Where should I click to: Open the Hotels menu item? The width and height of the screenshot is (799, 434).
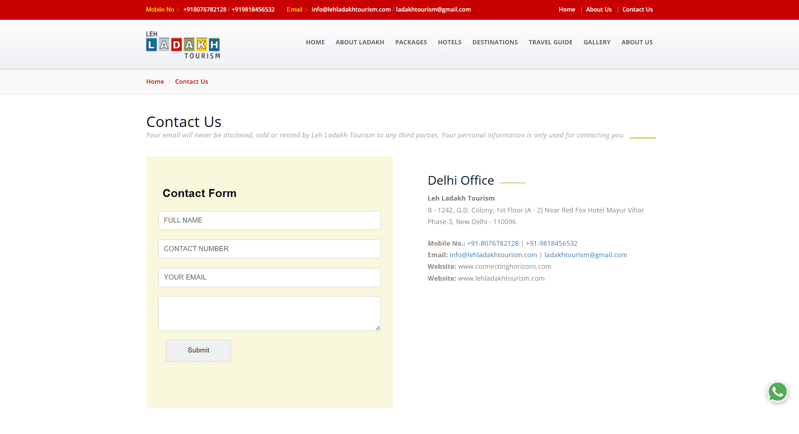449,42
